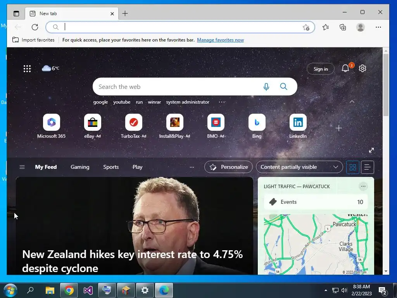
Task: Open eBay quick link tile
Action: (92, 126)
